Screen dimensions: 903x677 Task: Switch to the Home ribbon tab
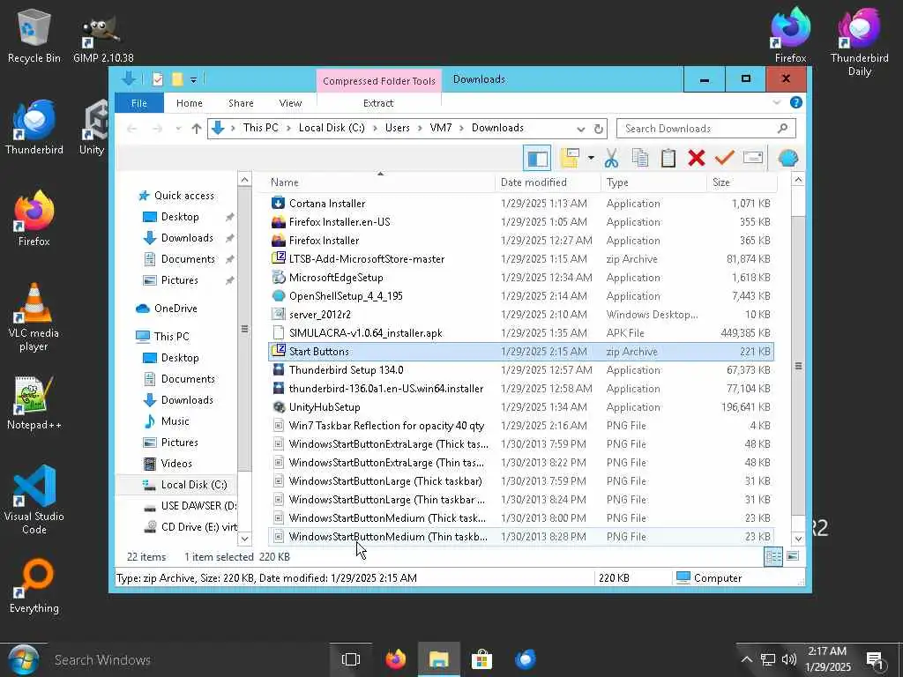point(189,103)
